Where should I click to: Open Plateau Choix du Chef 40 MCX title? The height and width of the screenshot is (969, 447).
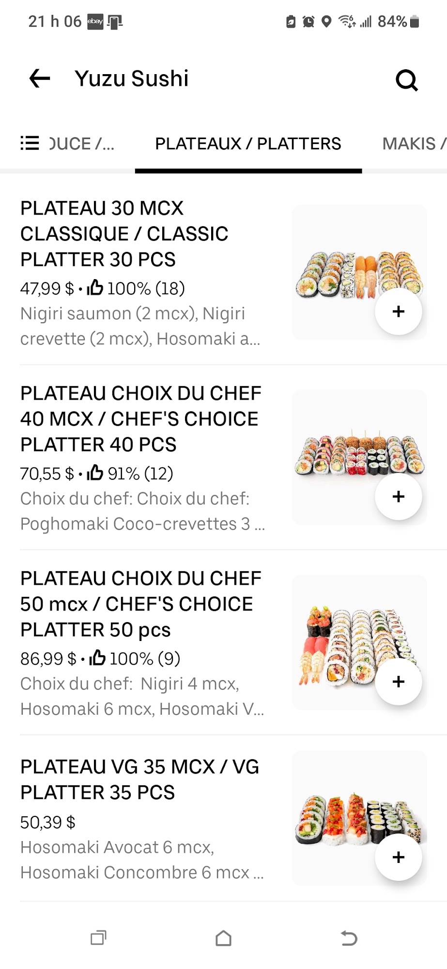140,419
